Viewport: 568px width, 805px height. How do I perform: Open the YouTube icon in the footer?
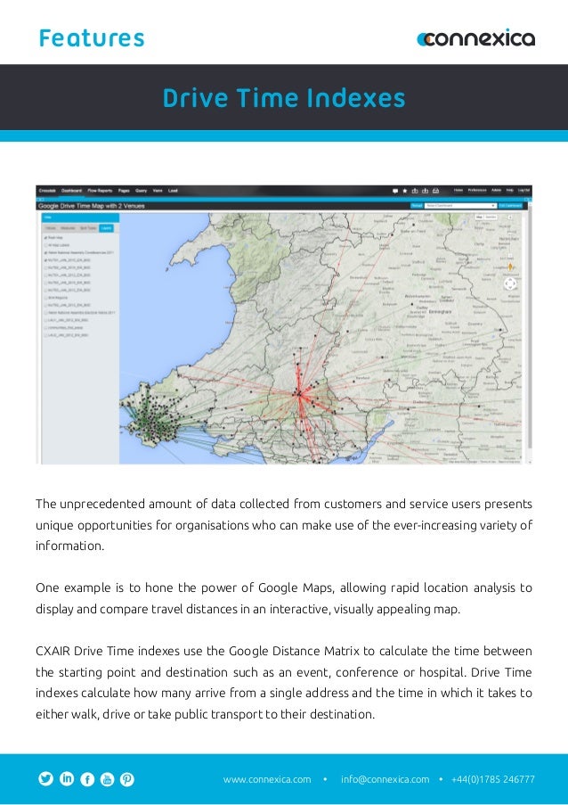pyautogui.click(x=107, y=779)
